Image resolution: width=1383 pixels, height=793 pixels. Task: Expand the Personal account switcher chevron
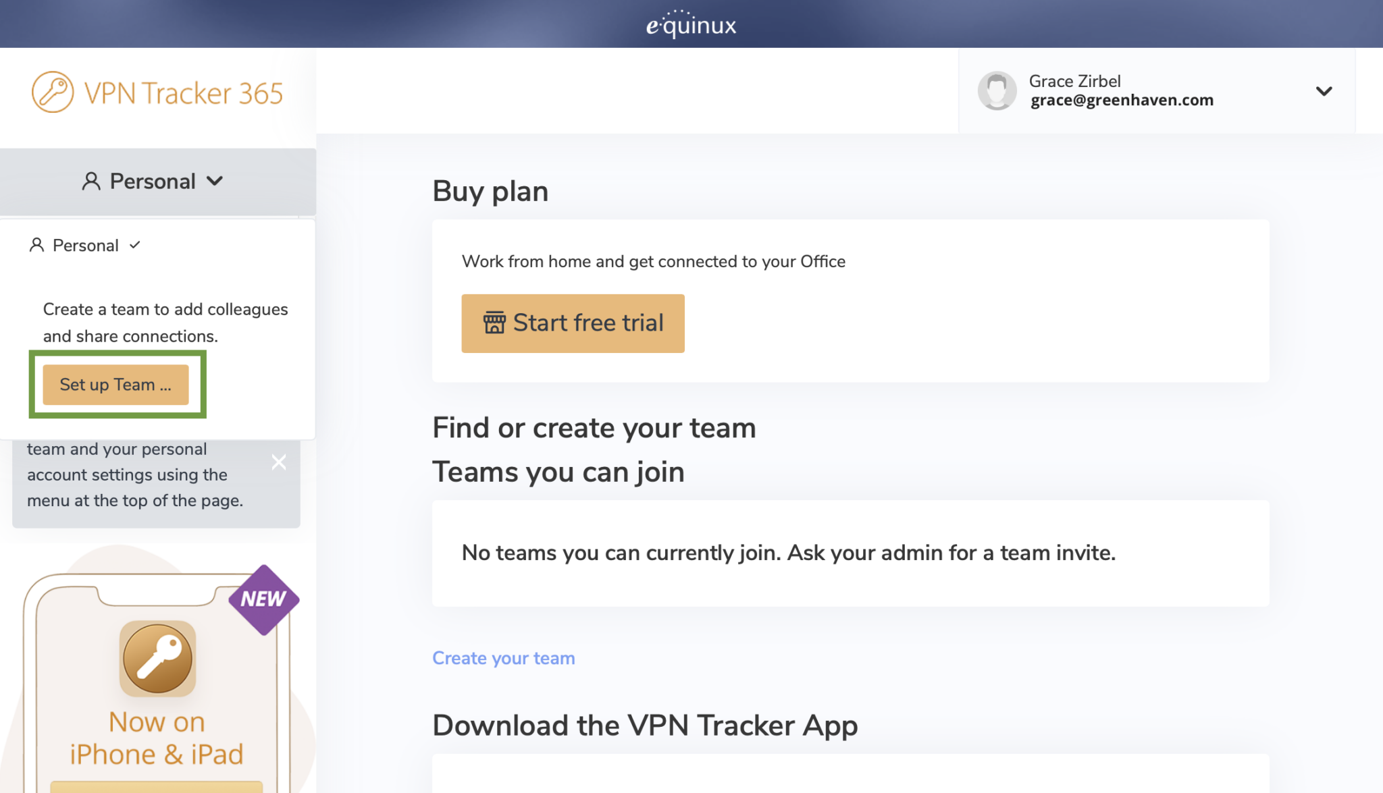coord(216,181)
